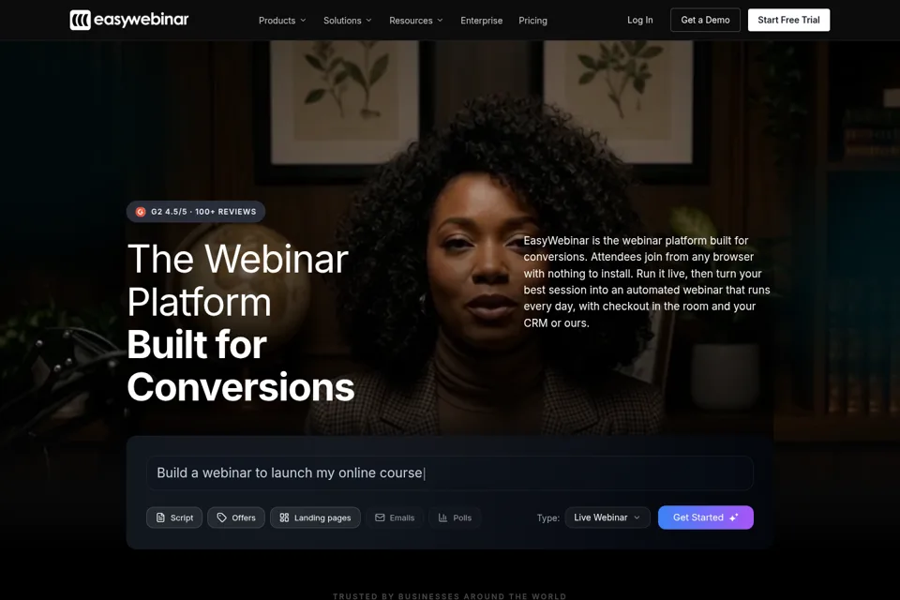Click the gradient Get Started button

(705, 517)
